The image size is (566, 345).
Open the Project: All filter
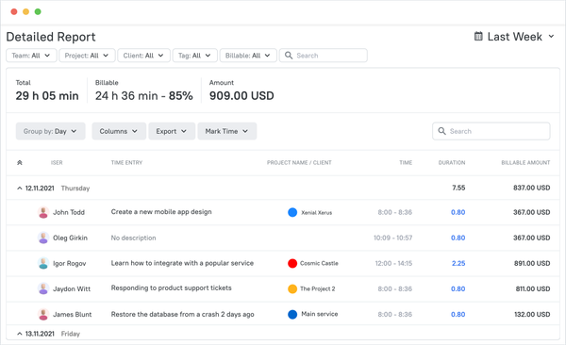(87, 56)
